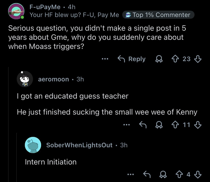Click reply arrow on aeromoon's comment
This screenshot has width=210, height=182.
coord(143,124)
